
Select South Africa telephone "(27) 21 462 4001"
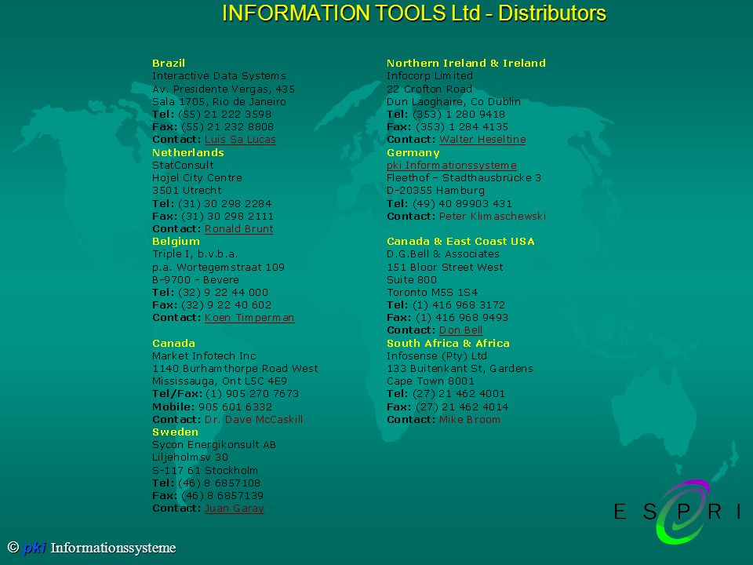(459, 394)
